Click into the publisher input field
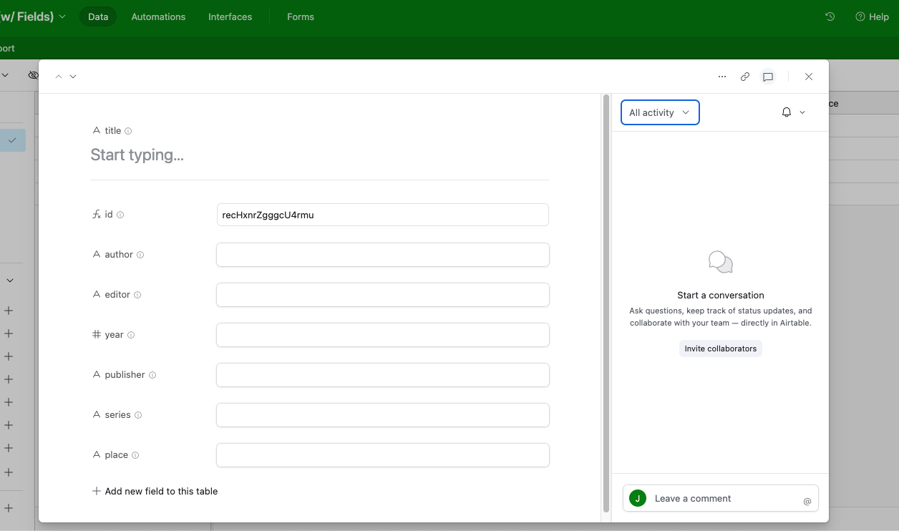This screenshot has width=899, height=531. [382, 375]
